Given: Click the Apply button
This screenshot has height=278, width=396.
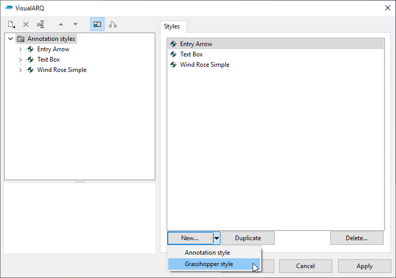Looking at the screenshot, I should [x=364, y=266].
